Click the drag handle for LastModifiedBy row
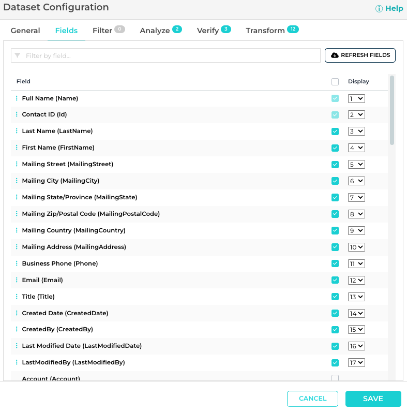The image size is (407, 411). [x=17, y=362]
